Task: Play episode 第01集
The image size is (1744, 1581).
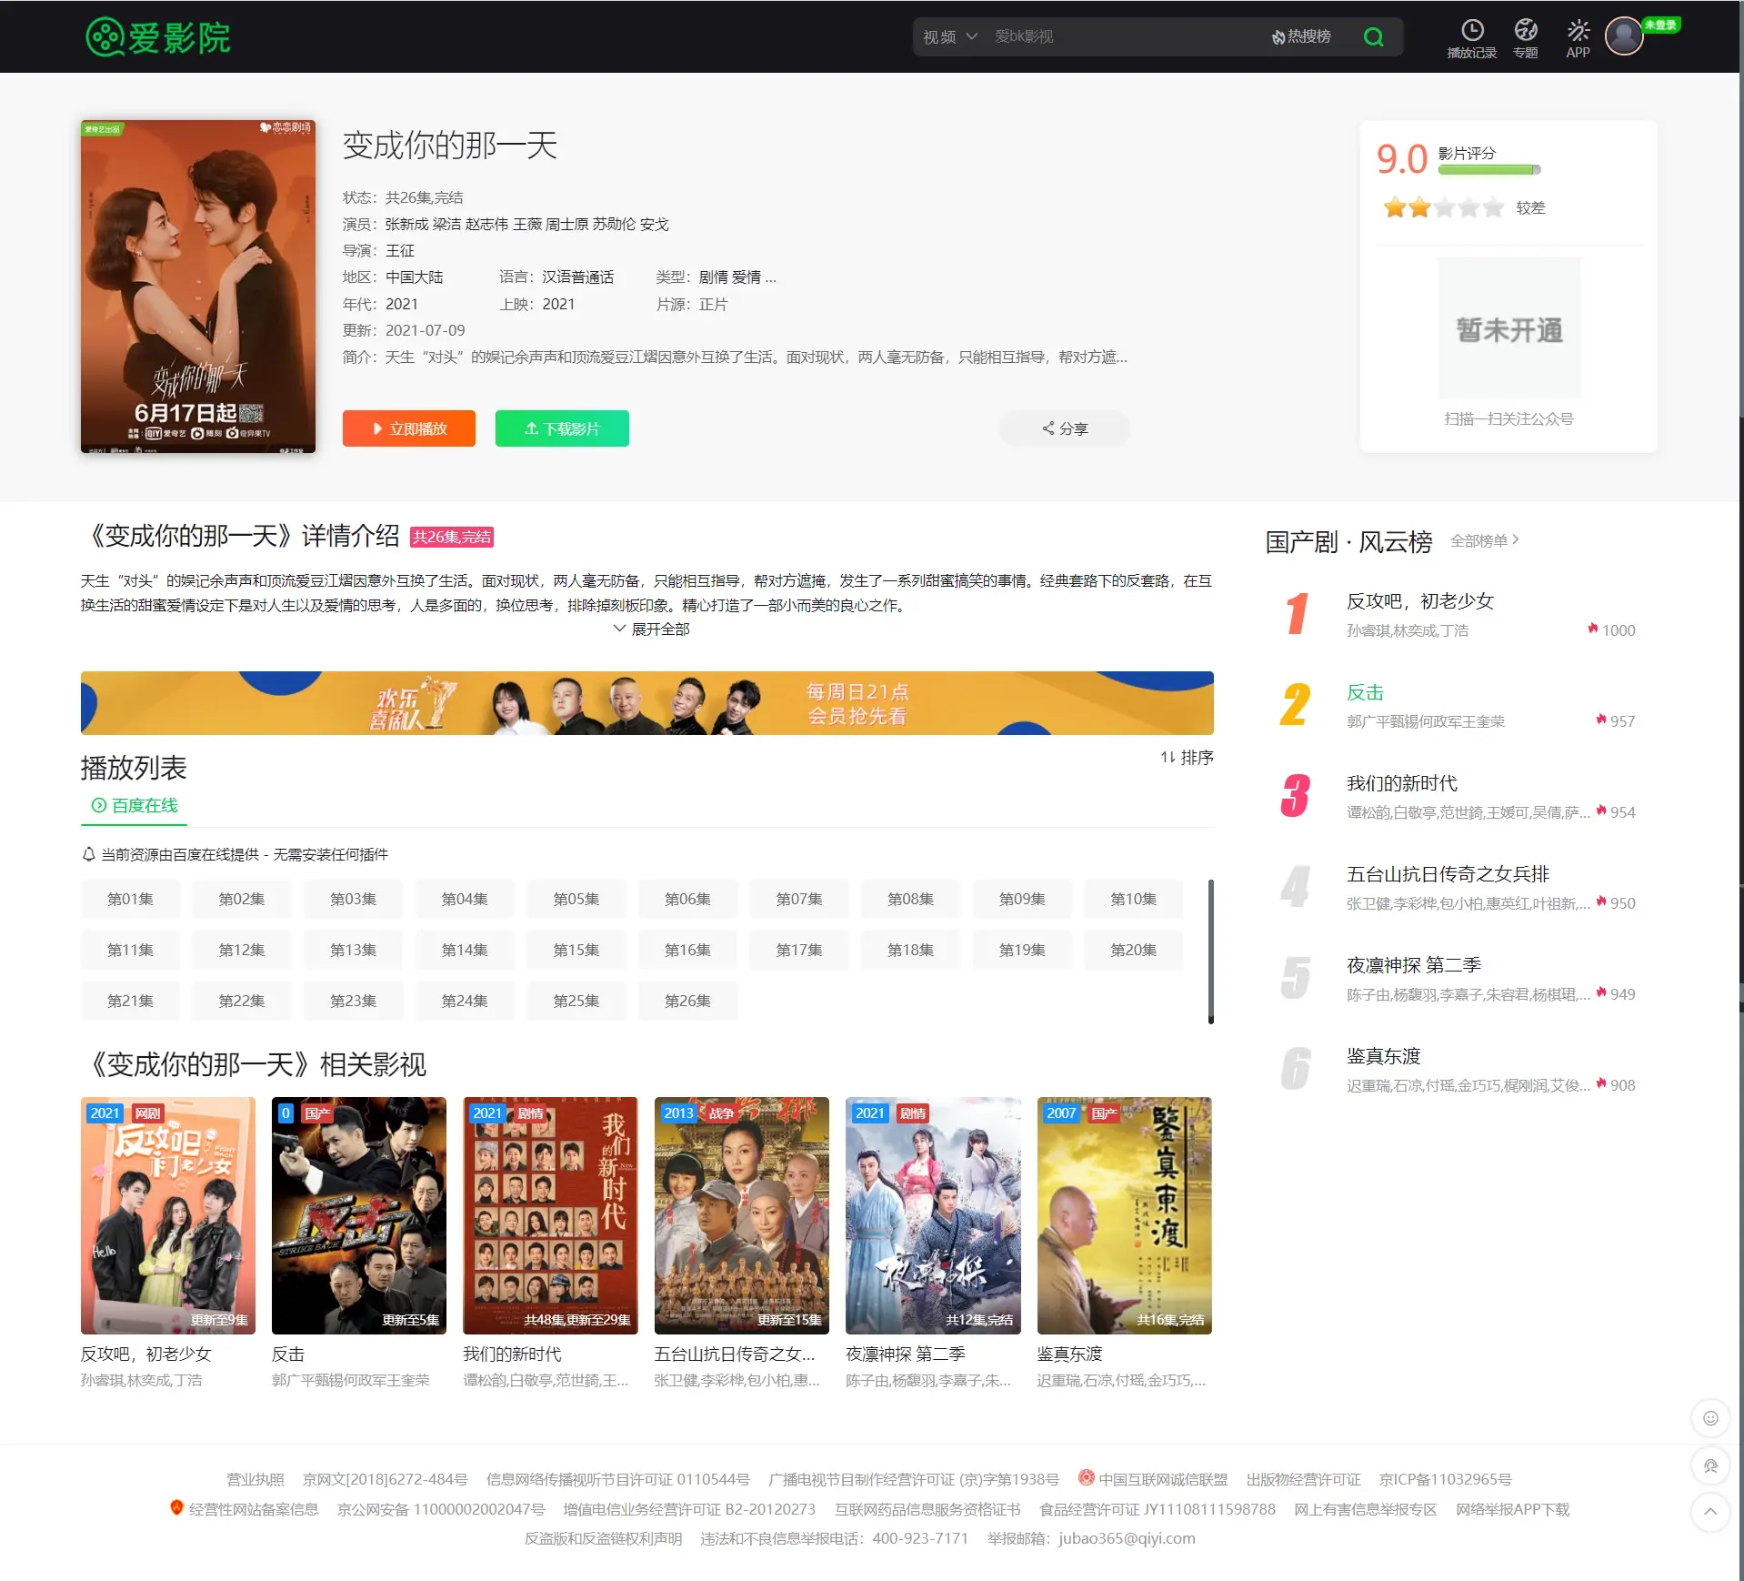Action: click(130, 900)
